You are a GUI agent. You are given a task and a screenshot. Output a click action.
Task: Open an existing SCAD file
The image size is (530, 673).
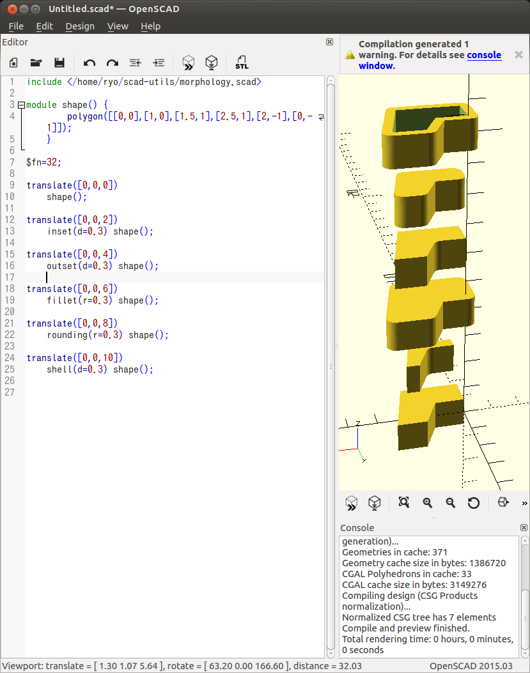pos(36,62)
